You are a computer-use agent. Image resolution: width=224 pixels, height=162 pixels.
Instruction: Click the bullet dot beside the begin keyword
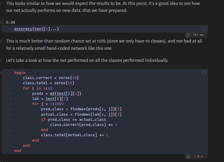click(x=10, y=73)
